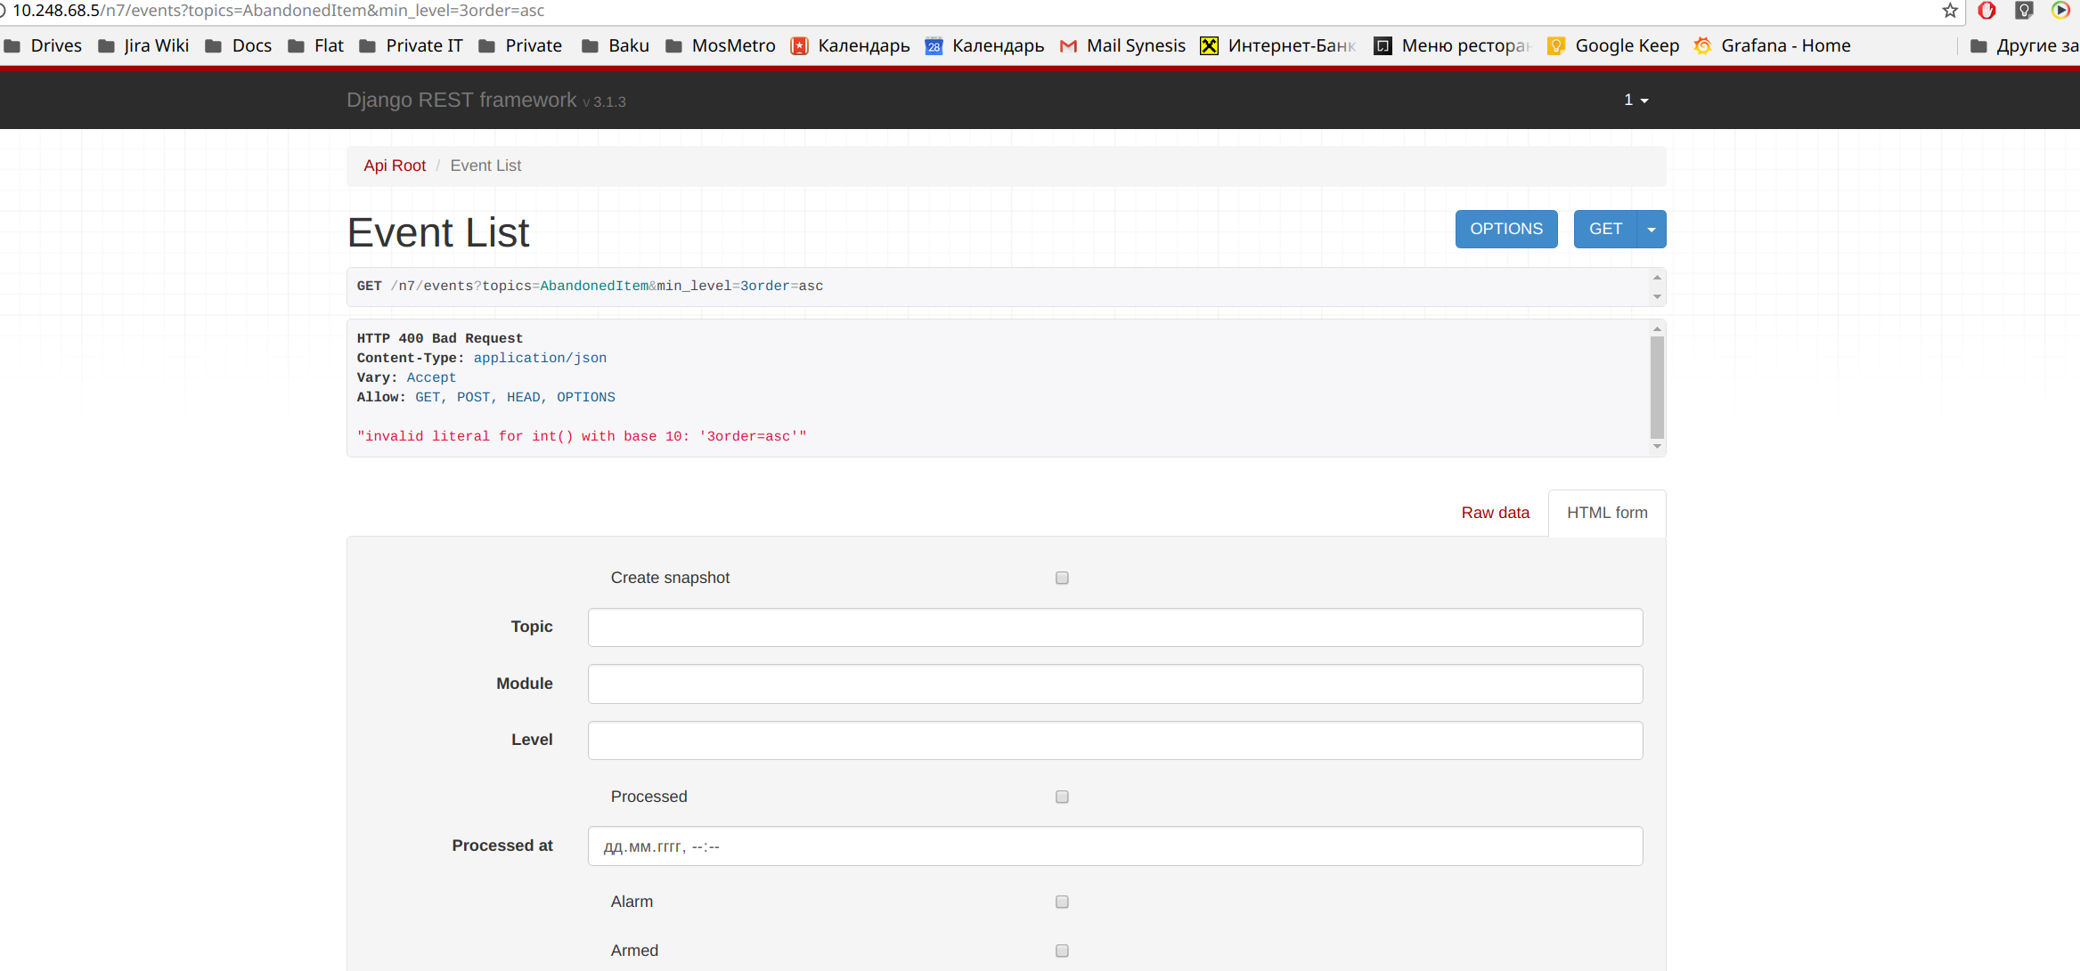Go to Api Root breadcrumb link
The height and width of the screenshot is (971, 2080).
point(395,166)
